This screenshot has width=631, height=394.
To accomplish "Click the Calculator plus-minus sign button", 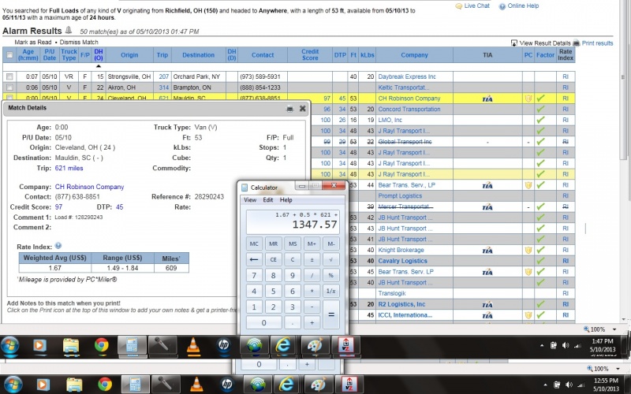I will 312,259.
